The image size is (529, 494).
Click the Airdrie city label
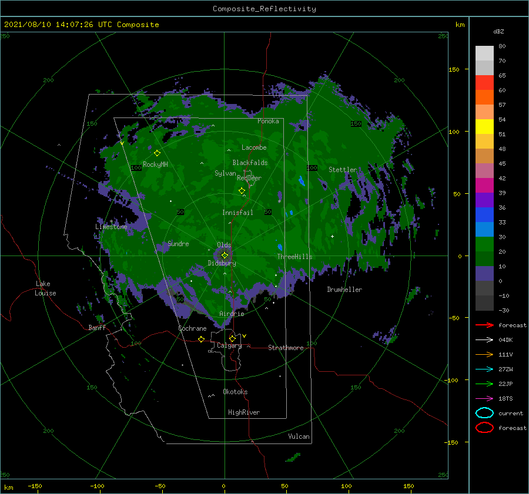click(x=232, y=314)
